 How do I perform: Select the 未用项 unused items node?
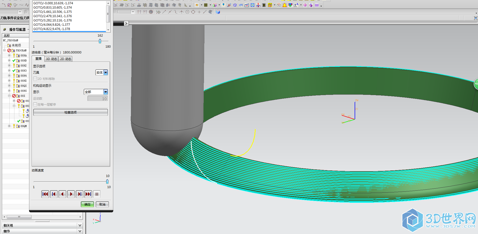pyautogui.click(x=16, y=45)
